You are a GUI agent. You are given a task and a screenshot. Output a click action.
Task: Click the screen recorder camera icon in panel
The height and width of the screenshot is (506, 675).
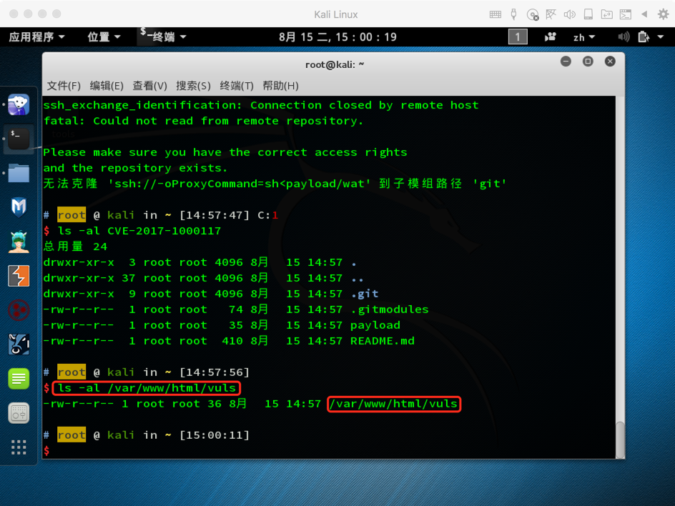[550, 37]
